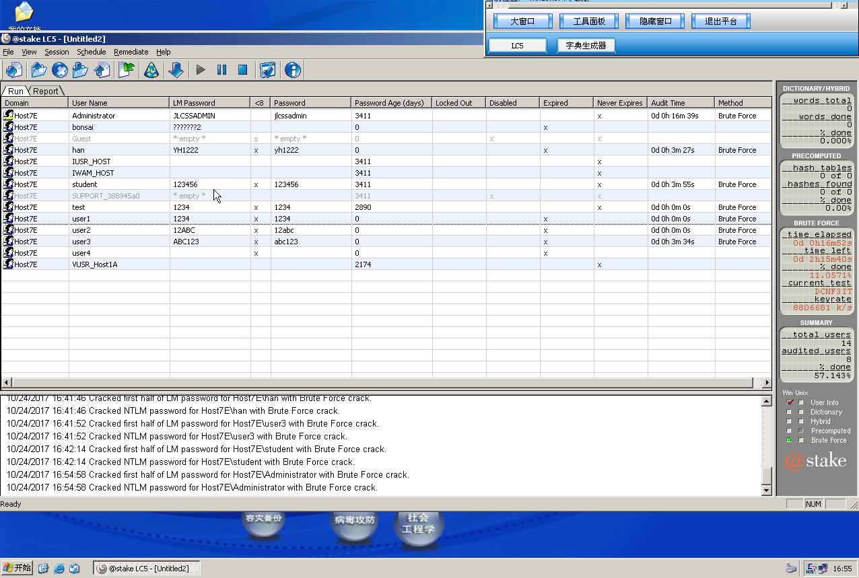
Task: Open the Session menu
Action: click(57, 52)
